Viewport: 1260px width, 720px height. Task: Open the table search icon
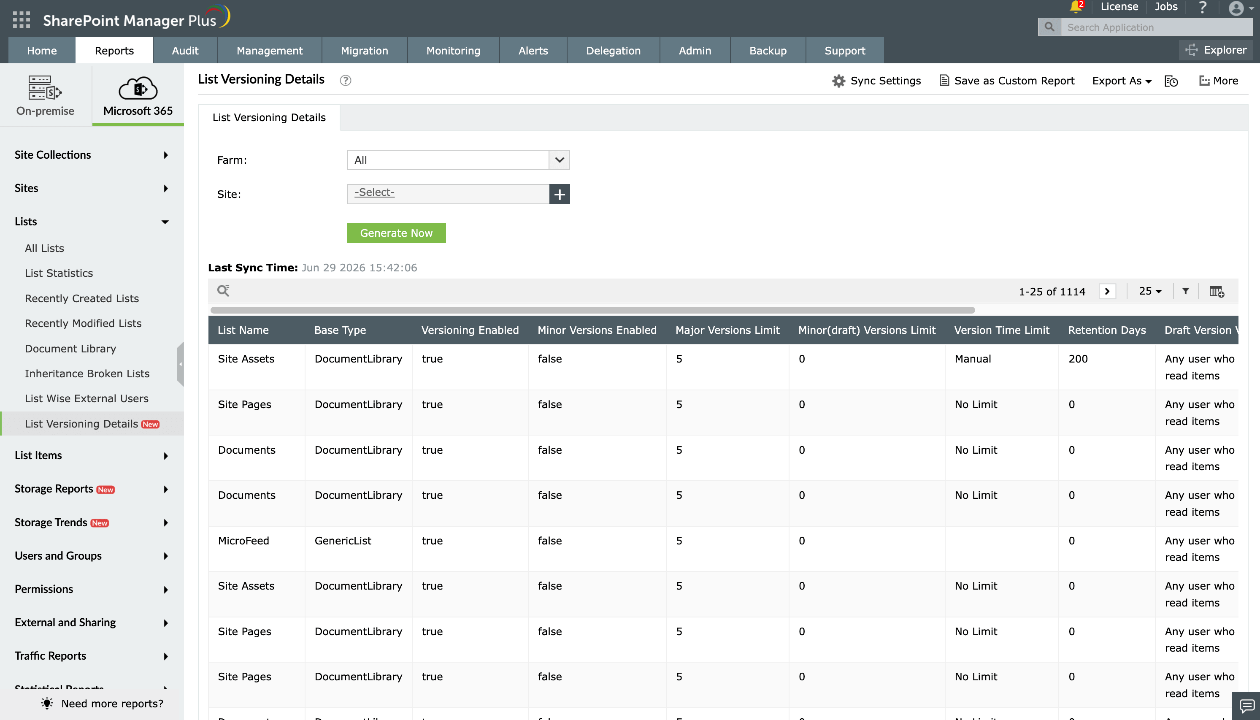click(223, 291)
